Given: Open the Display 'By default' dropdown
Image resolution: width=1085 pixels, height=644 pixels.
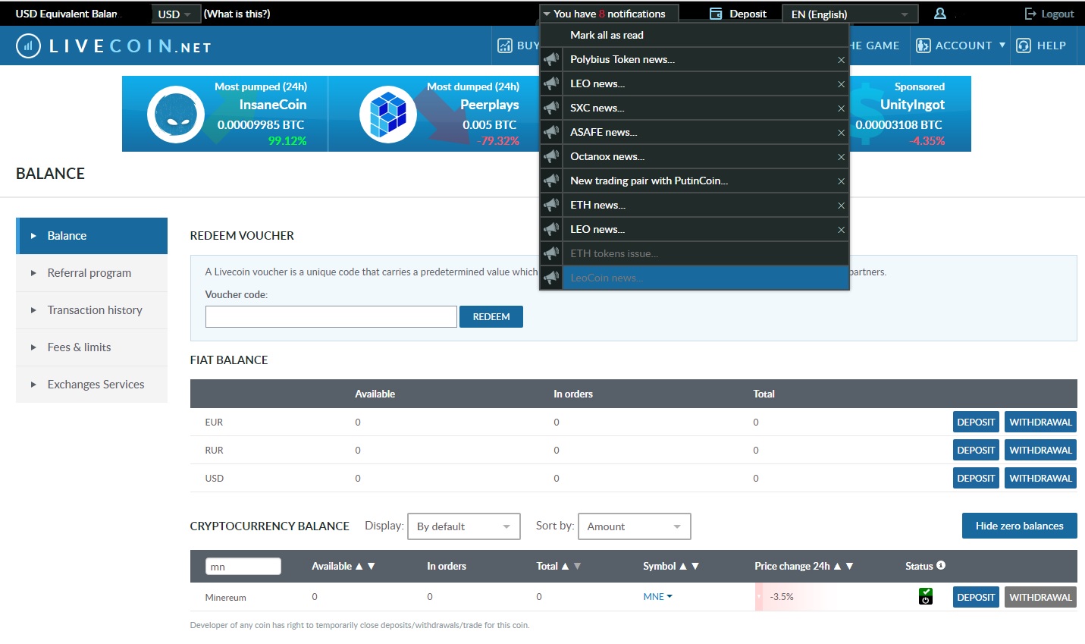Looking at the screenshot, I should pyautogui.click(x=464, y=526).
